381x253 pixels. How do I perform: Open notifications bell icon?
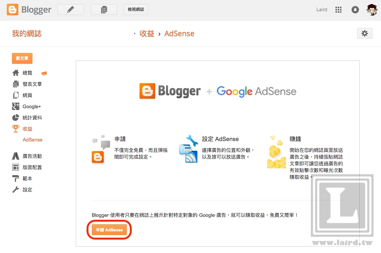coord(355,9)
